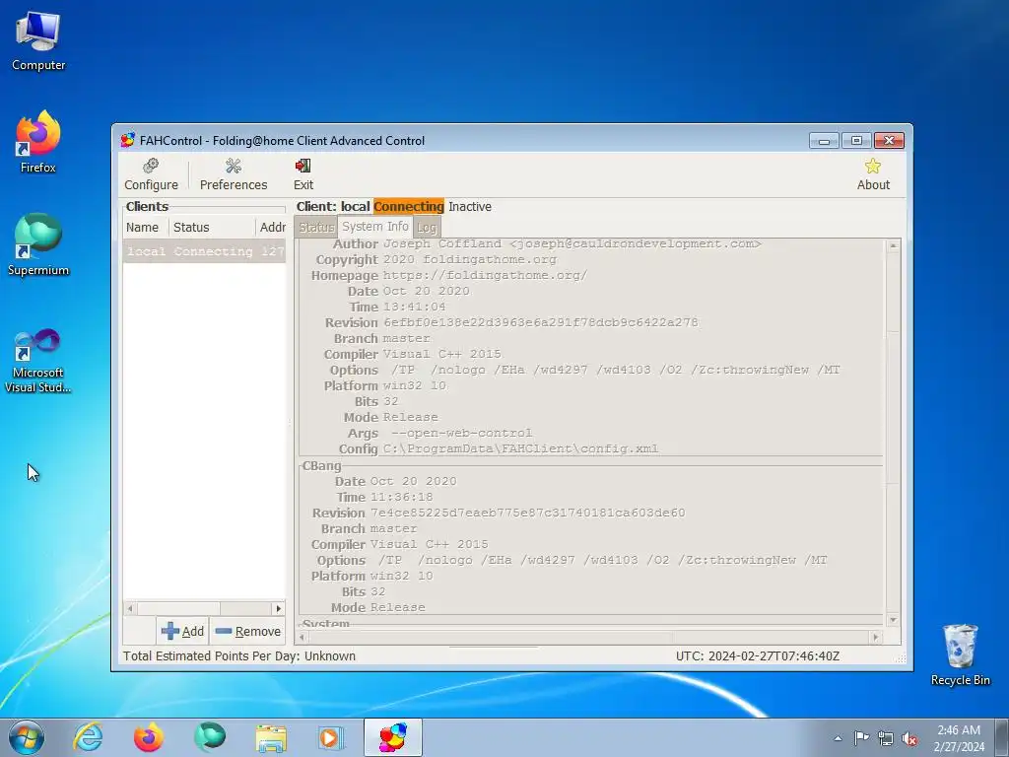This screenshot has height=757, width=1009.
Task: Click the Author Joseph Coffland value
Action: coord(572,243)
